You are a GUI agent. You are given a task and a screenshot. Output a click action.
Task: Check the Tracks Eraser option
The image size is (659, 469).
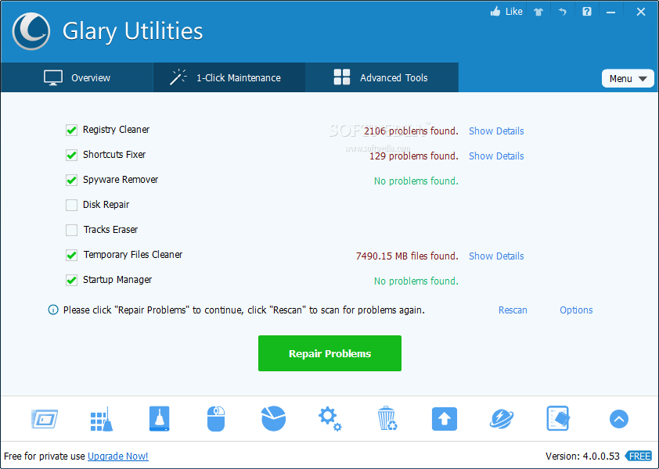pyautogui.click(x=71, y=230)
